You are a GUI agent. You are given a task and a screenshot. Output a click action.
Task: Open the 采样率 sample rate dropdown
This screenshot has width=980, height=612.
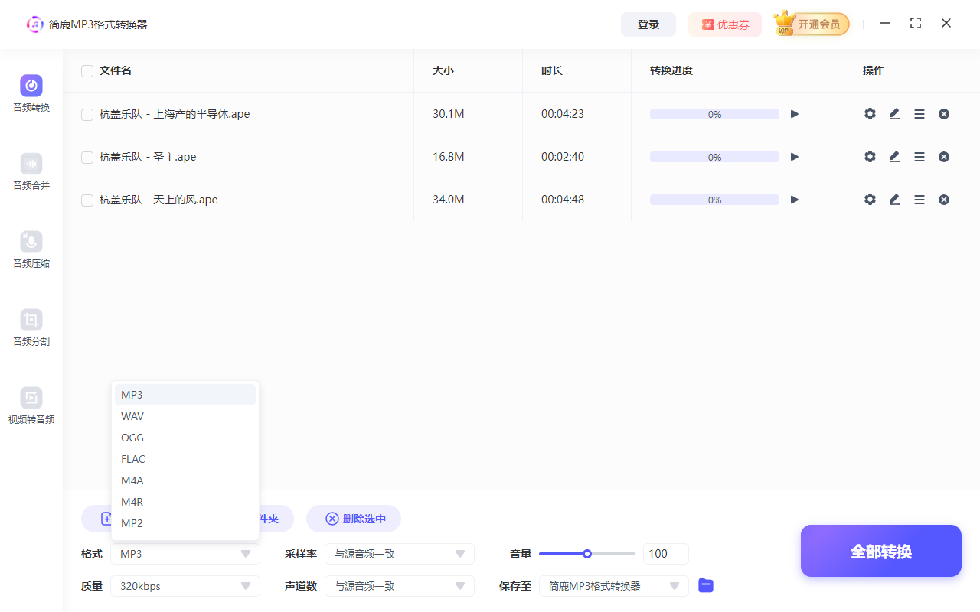click(399, 553)
